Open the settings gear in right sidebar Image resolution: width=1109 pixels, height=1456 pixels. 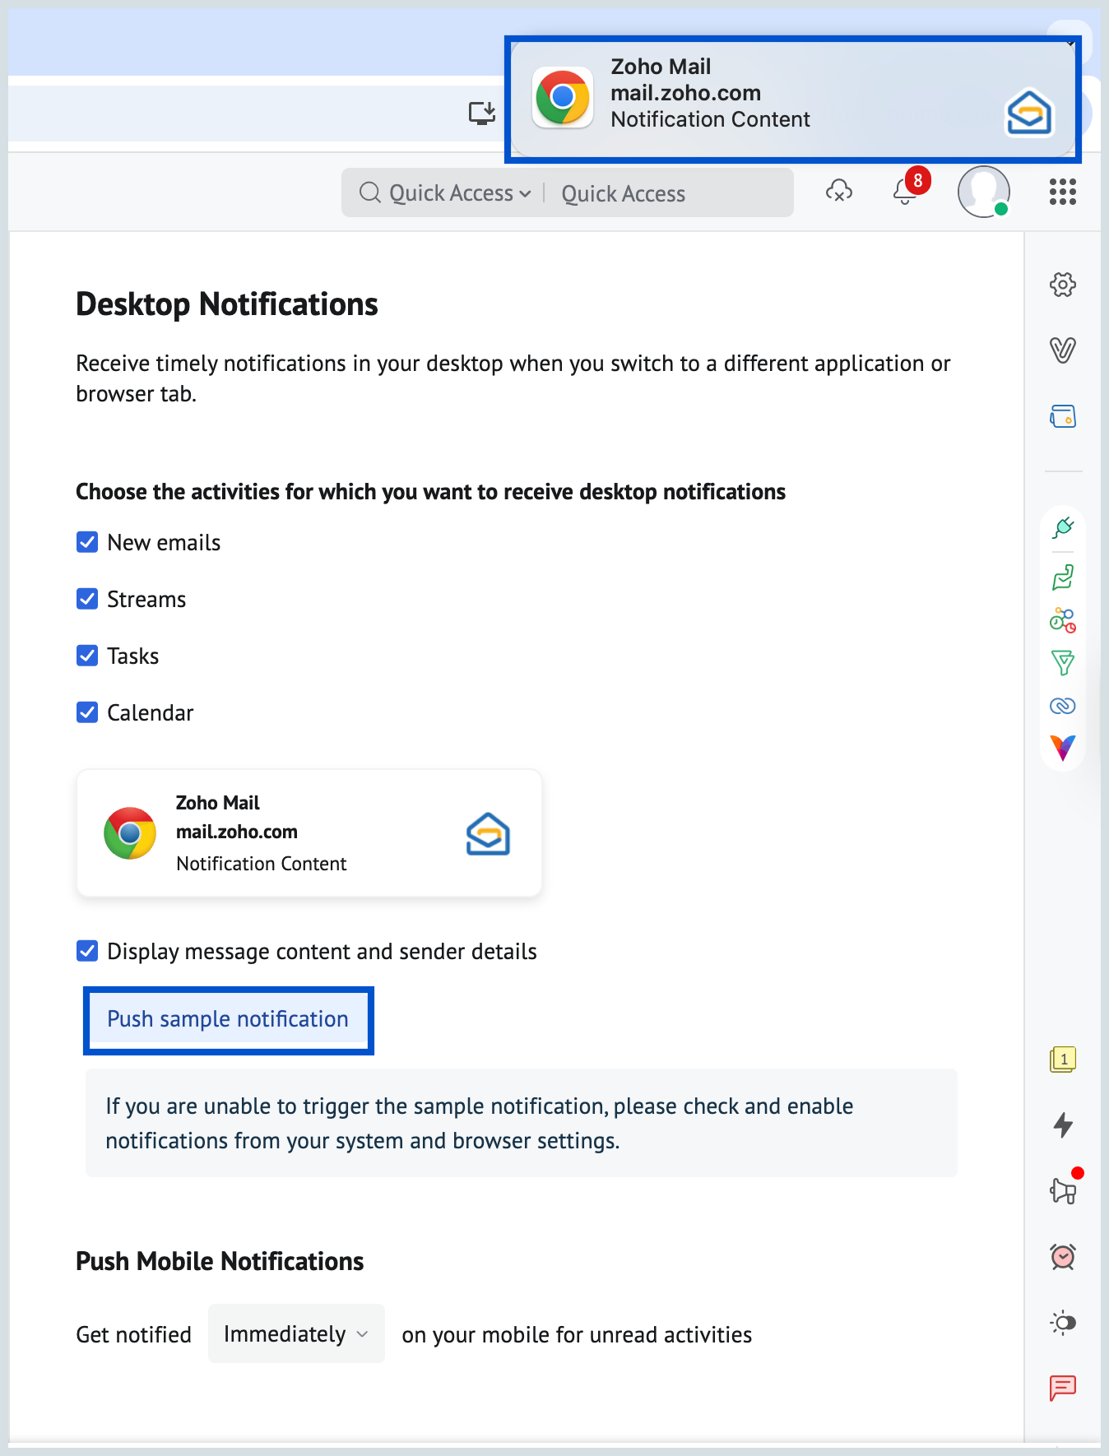(x=1063, y=285)
